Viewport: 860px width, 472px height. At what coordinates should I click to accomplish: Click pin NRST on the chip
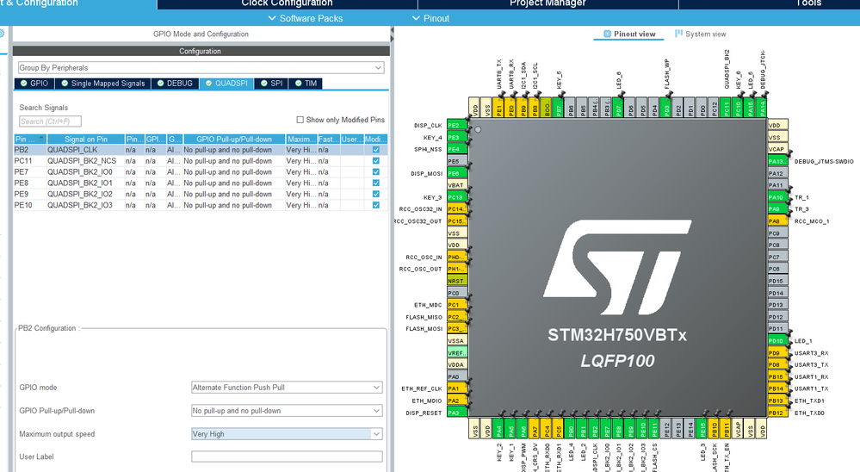coord(457,281)
